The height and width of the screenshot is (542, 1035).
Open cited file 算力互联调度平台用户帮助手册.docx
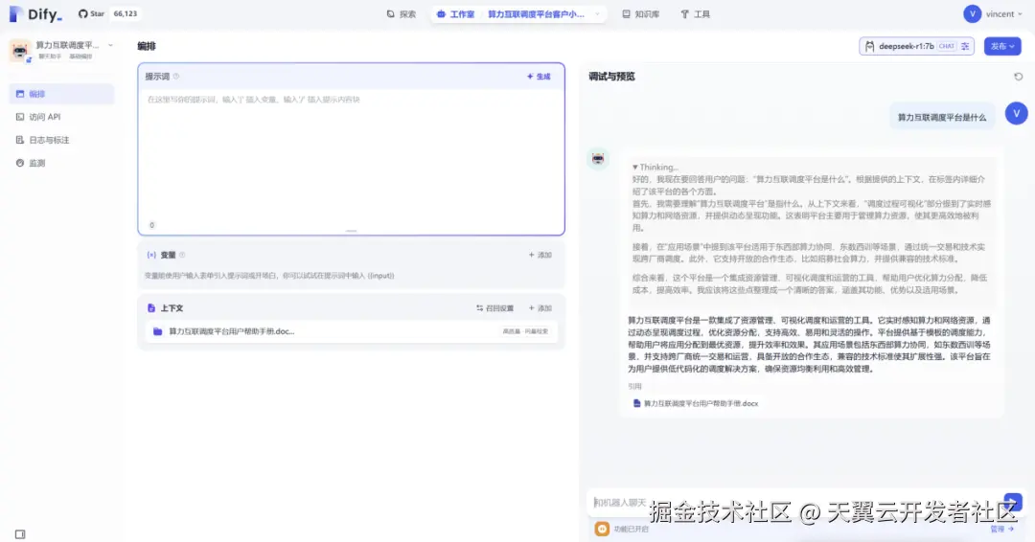point(695,403)
